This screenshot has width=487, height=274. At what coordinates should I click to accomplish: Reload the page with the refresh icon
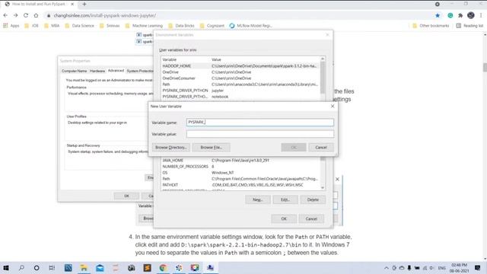pos(26,15)
